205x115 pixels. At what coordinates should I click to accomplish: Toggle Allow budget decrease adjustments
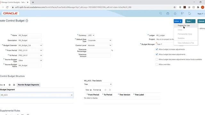tap(157, 54)
